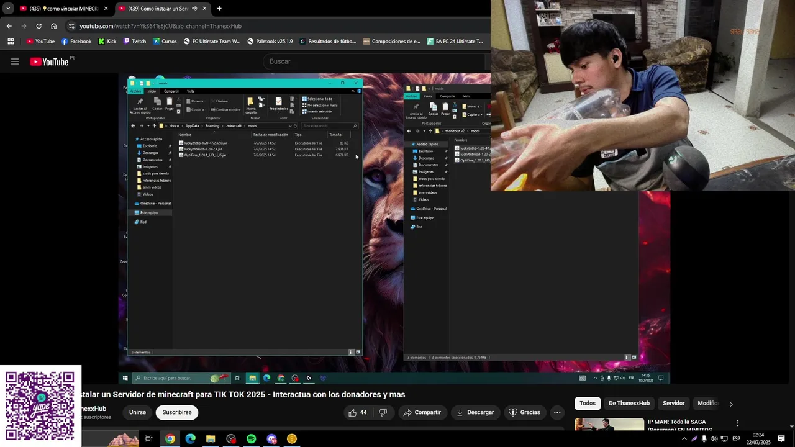
Task: Dislike the video
Action: coord(383,412)
